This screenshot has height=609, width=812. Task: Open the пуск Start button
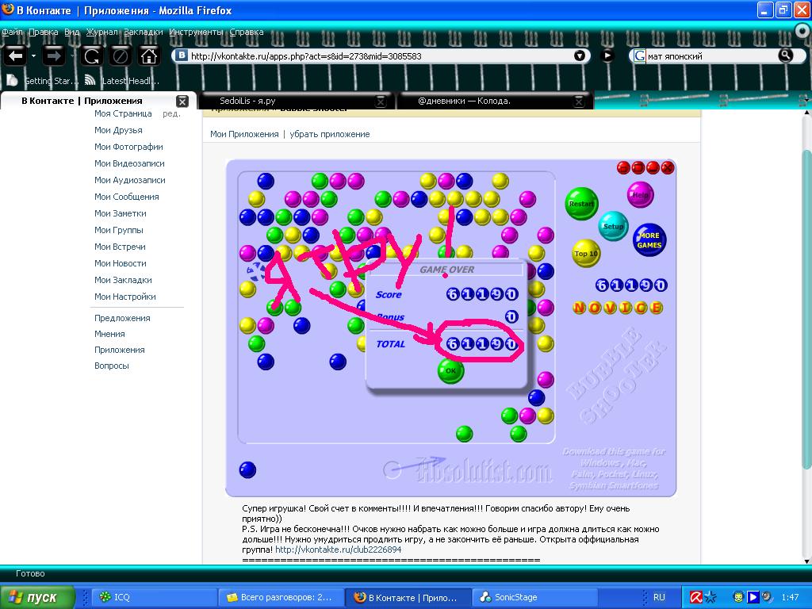coord(37,597)
